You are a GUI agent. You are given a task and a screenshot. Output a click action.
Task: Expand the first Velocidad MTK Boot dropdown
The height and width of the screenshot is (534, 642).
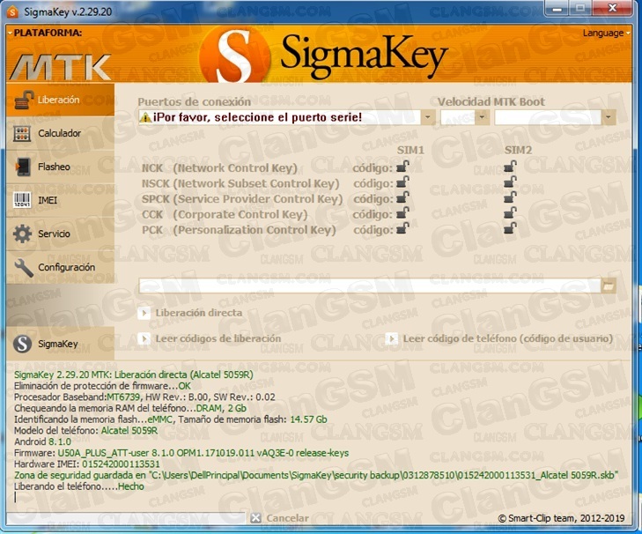tap(482, 117)
